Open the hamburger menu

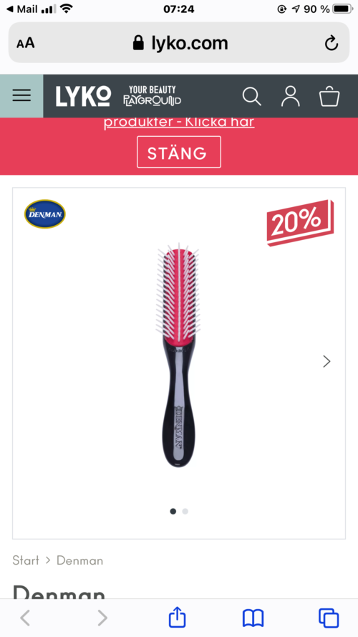21,96
